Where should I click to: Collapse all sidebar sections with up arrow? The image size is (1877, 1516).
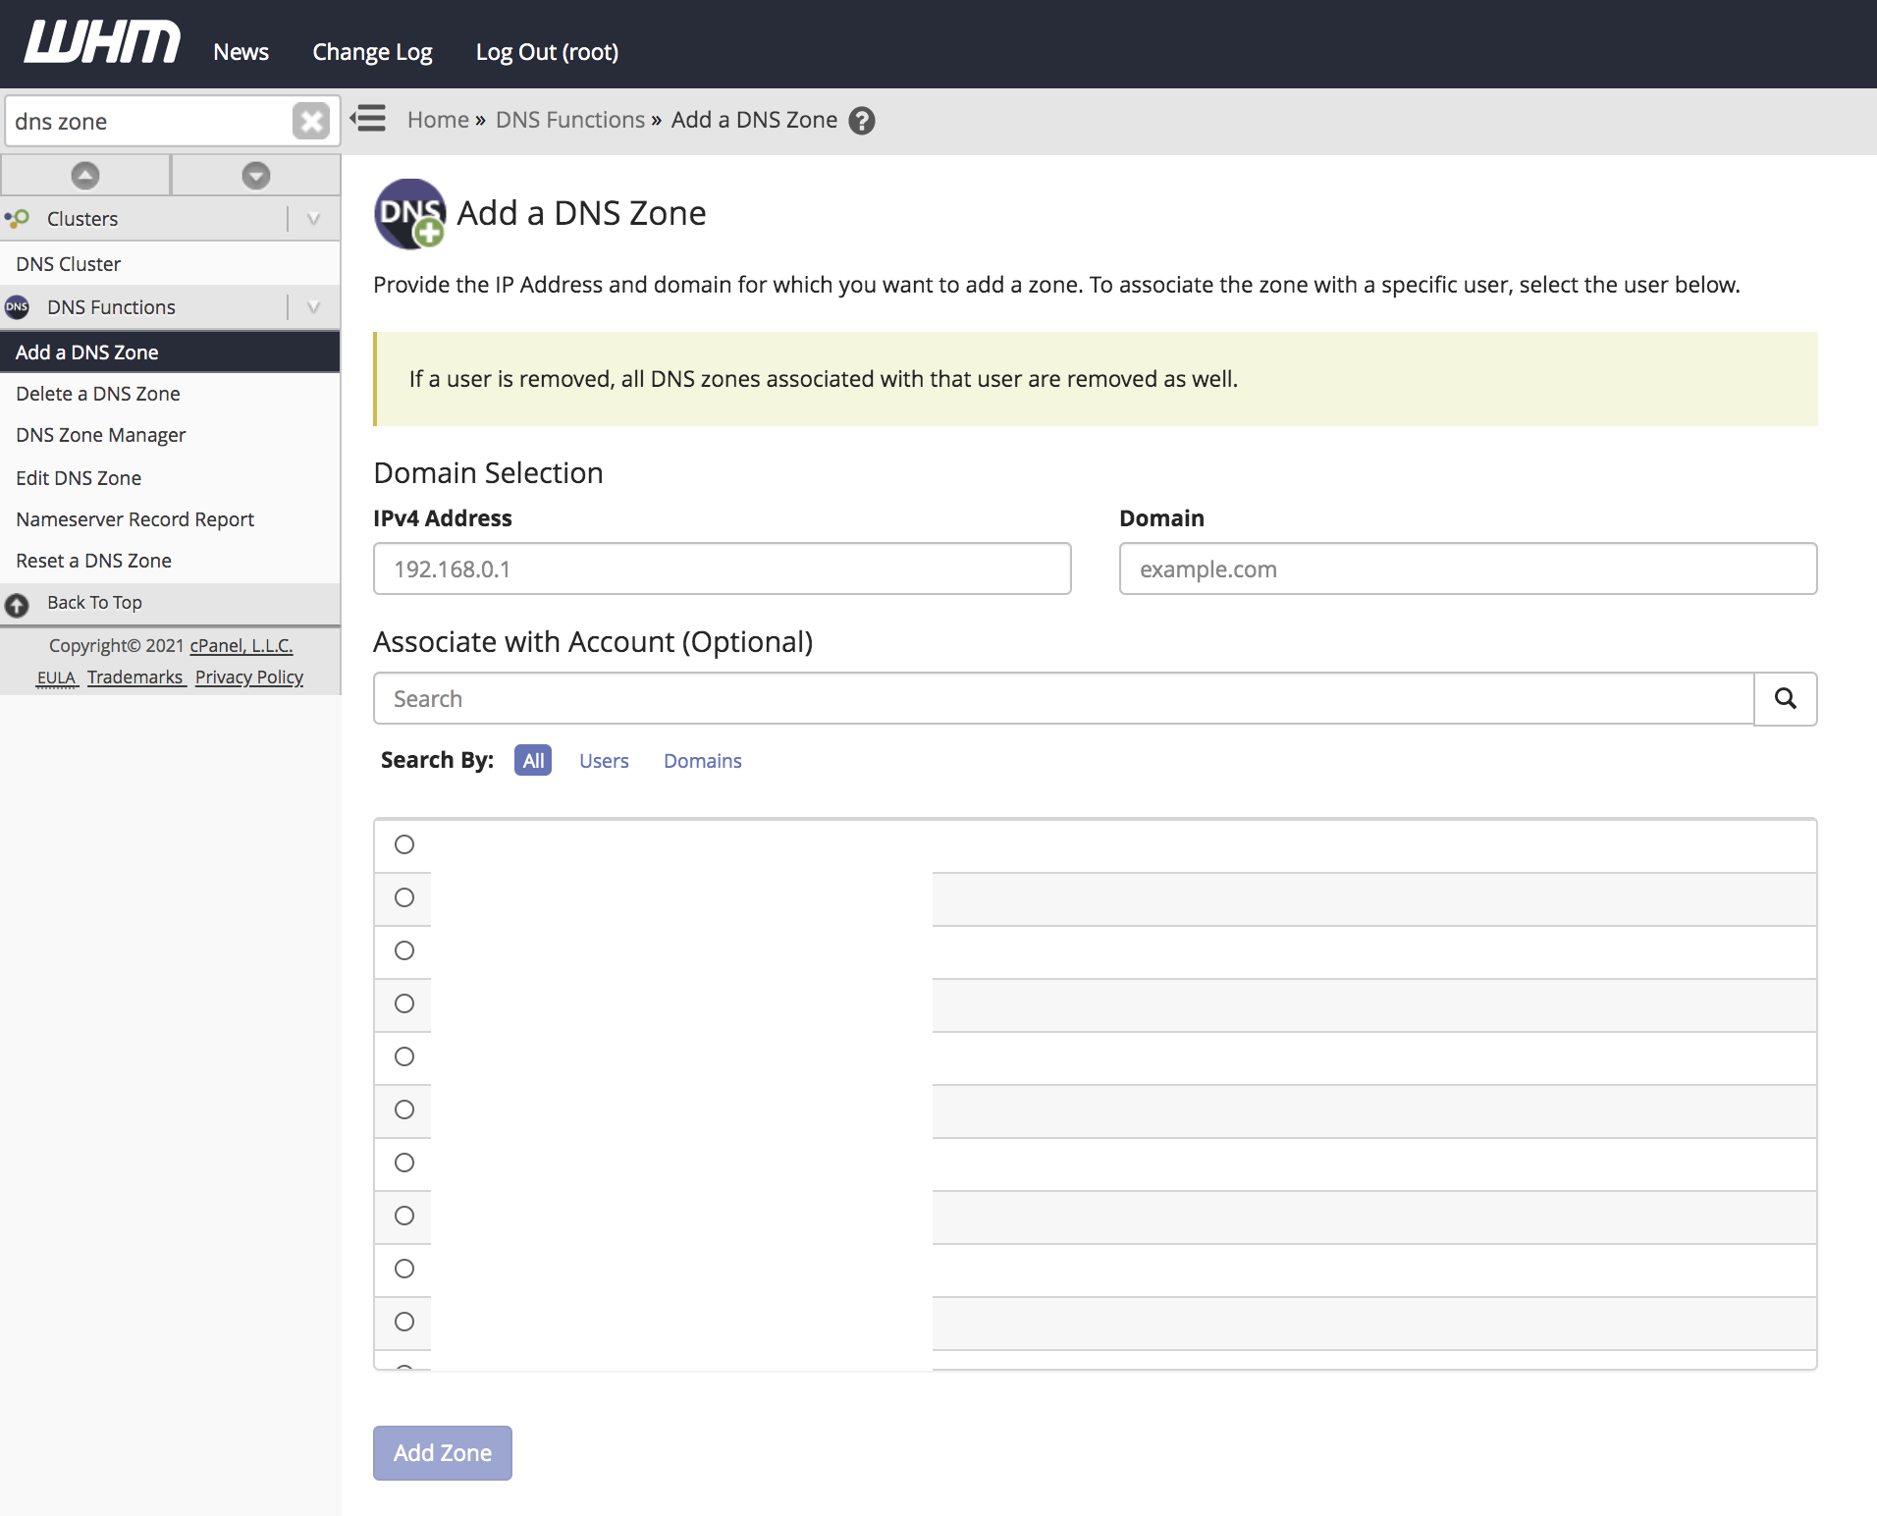(85, 176)
